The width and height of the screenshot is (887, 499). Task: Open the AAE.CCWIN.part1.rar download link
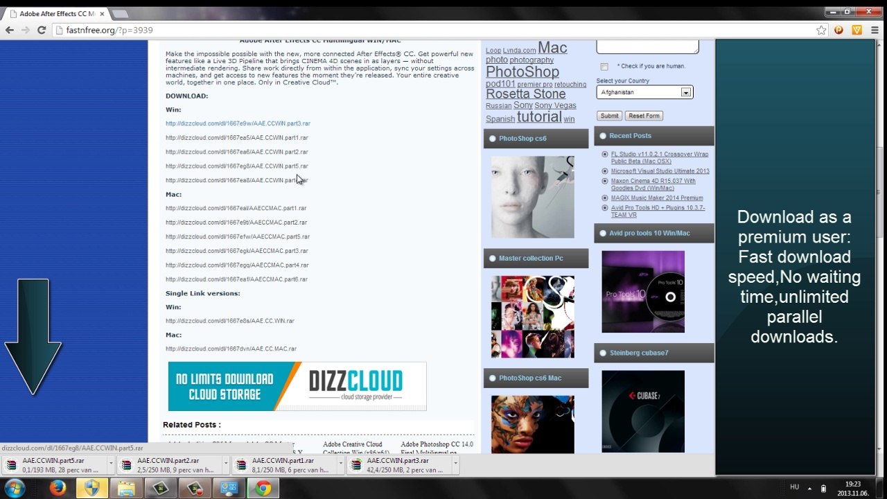[x=237, y=138]
